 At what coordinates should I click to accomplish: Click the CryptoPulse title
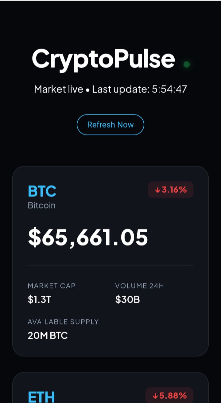click(103, 59)
